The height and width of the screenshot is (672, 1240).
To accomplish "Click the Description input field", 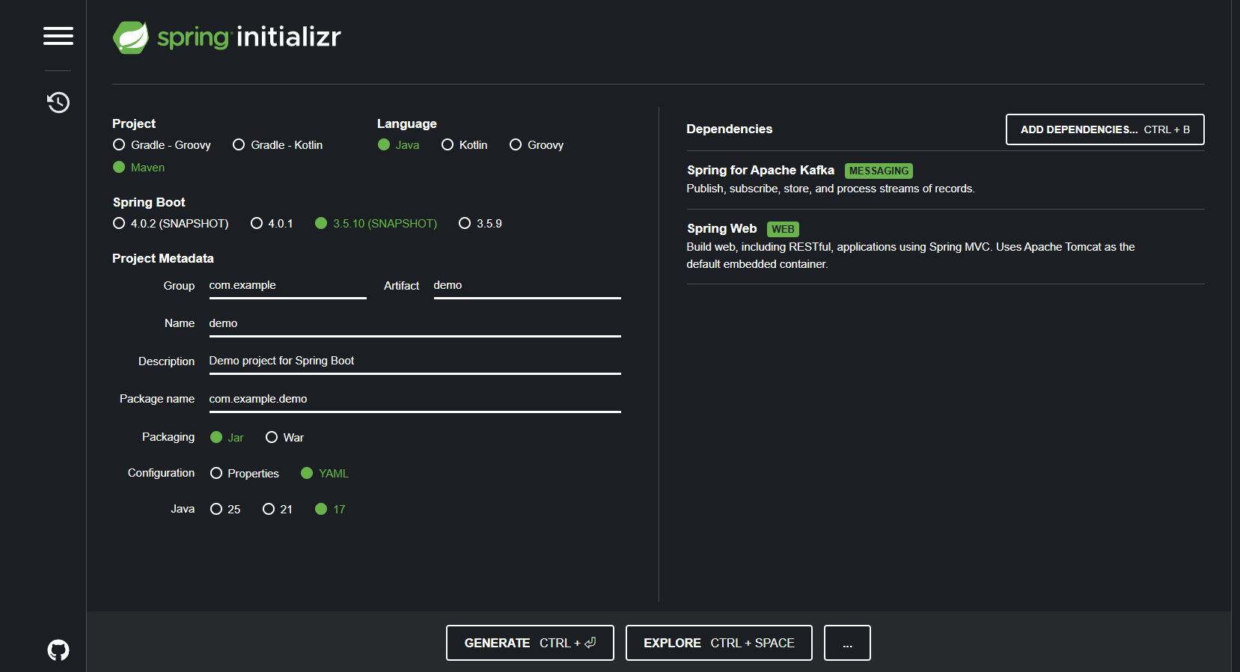I will 415,361.
